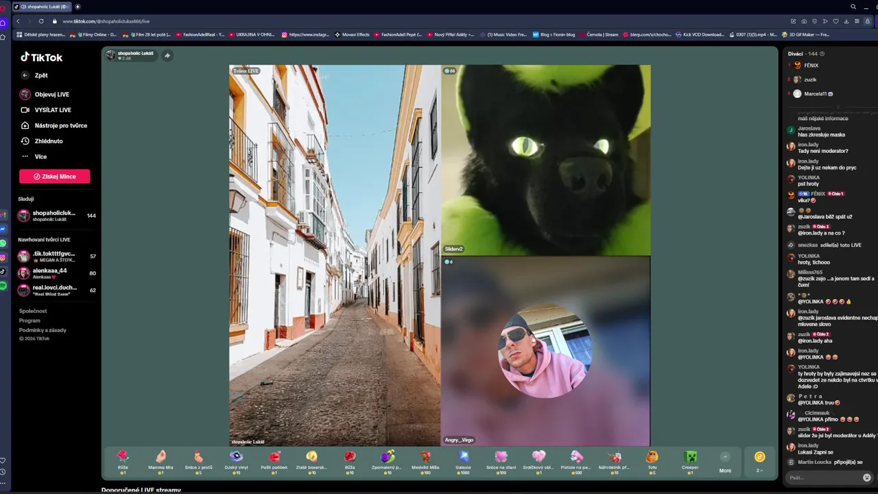Send the DJský vinyl gift

pos(237,462)
